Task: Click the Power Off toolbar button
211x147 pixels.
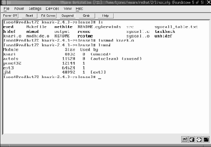Action: tap(10, 15)
